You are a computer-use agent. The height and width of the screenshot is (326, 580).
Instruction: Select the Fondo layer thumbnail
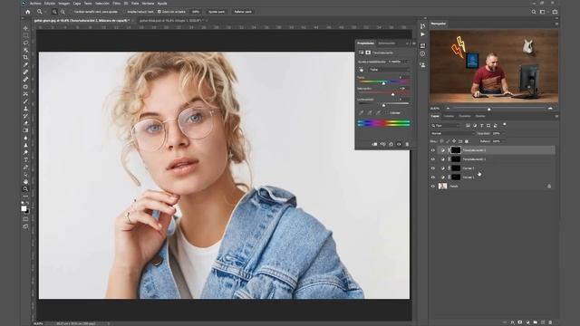click(442, 187)
